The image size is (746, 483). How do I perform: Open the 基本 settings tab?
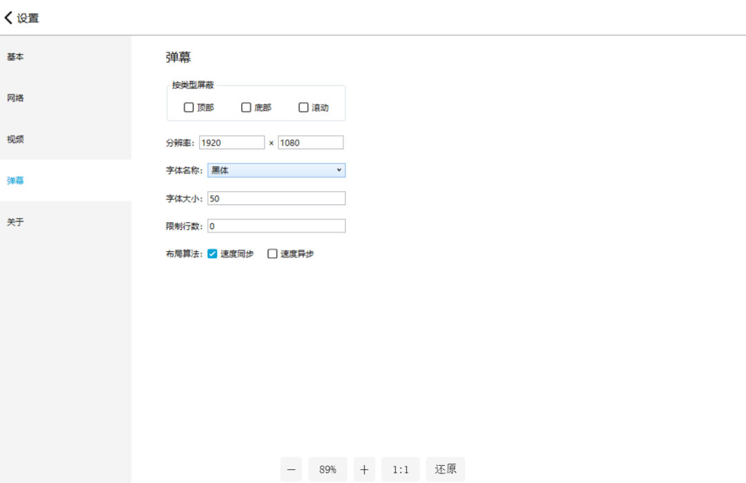point(66,57)
